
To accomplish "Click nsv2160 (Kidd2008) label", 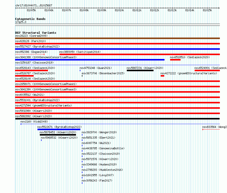I will coord(34,122).
